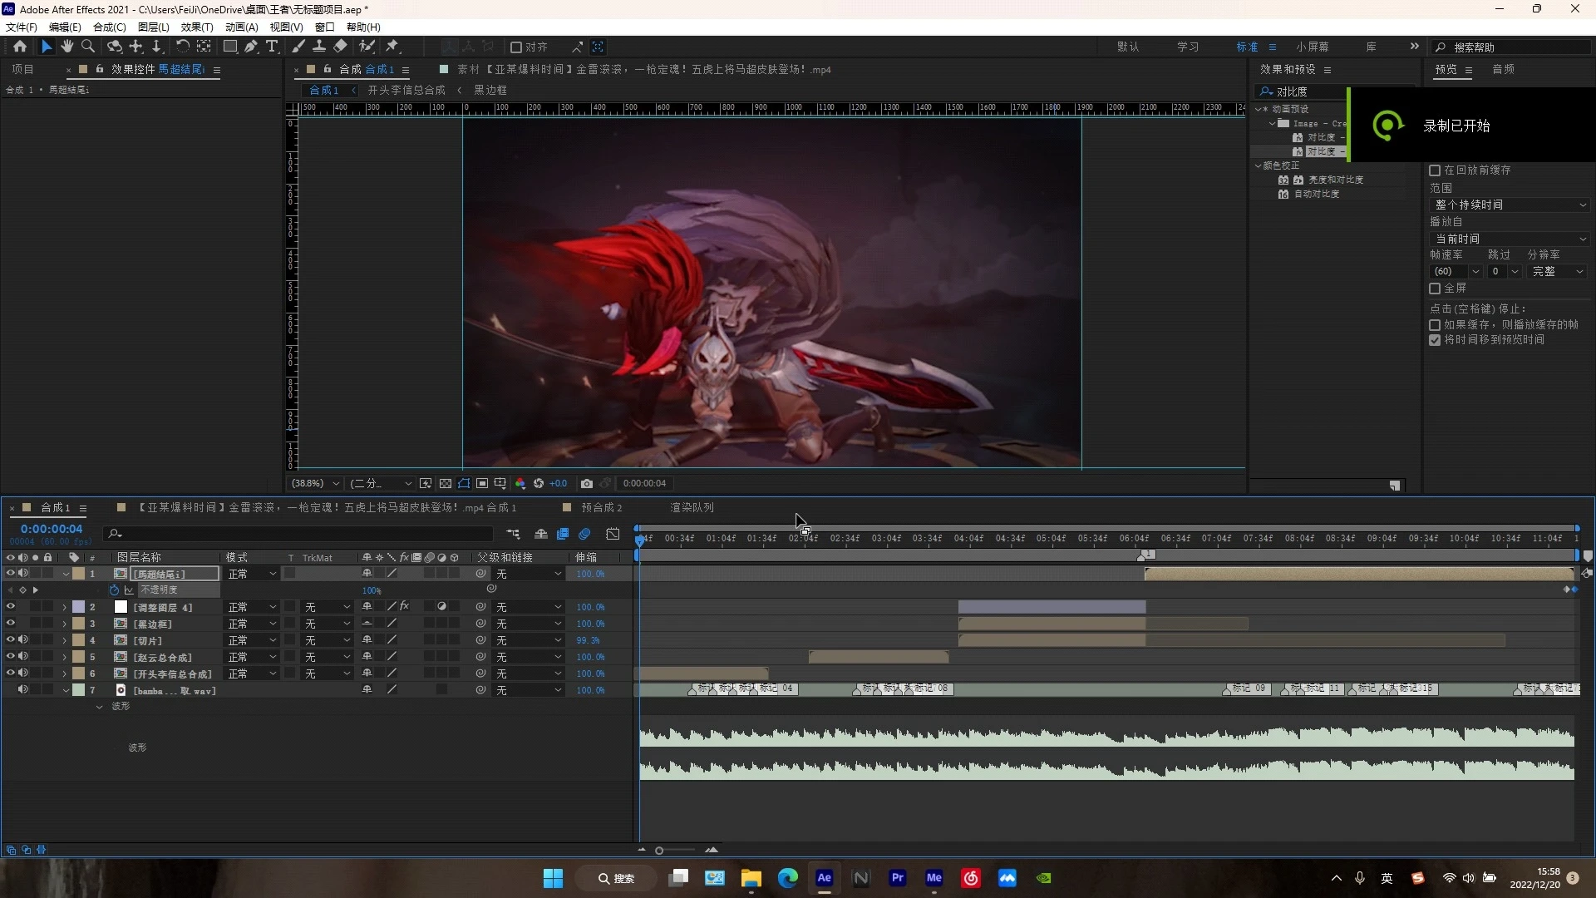
Task: Select the Roto Brush tool
Action: 367,47
